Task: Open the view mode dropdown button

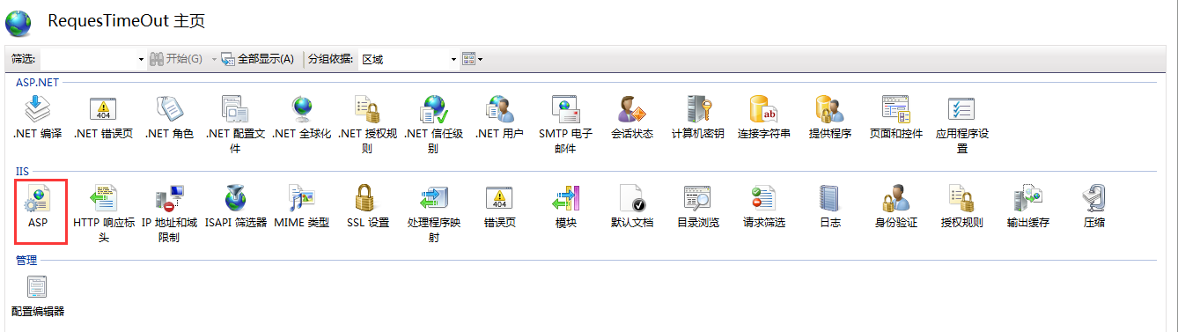Action: click(473, 59)
